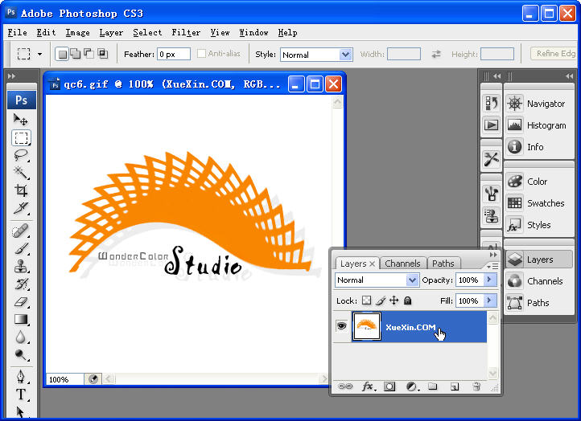Click the Link layers icon
This screenshot has height=421, width=581.
[x=345, y=386]
